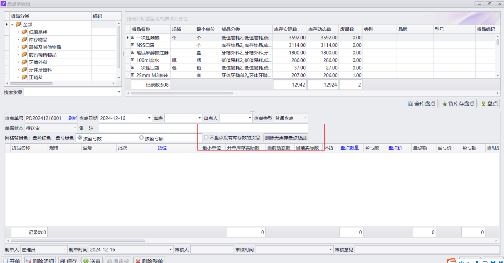
Task: Click the 牙体牙髓科 tree item
Action: pos(40,70)
